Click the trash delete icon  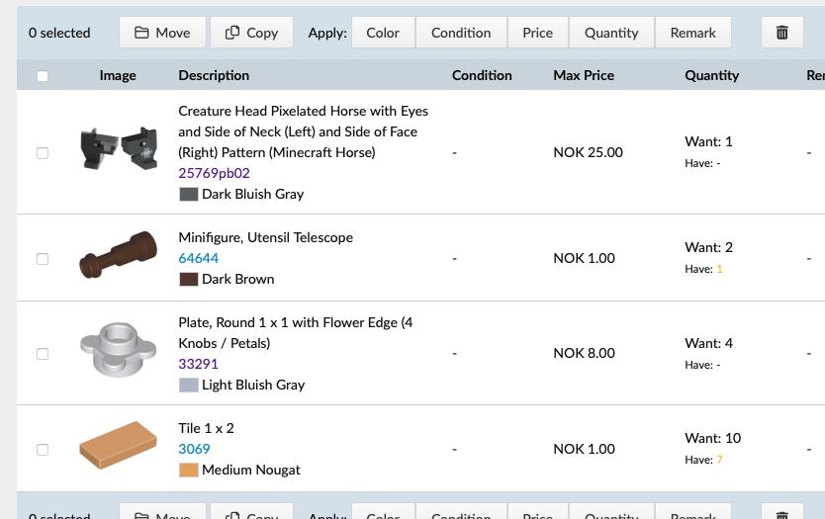781,33
